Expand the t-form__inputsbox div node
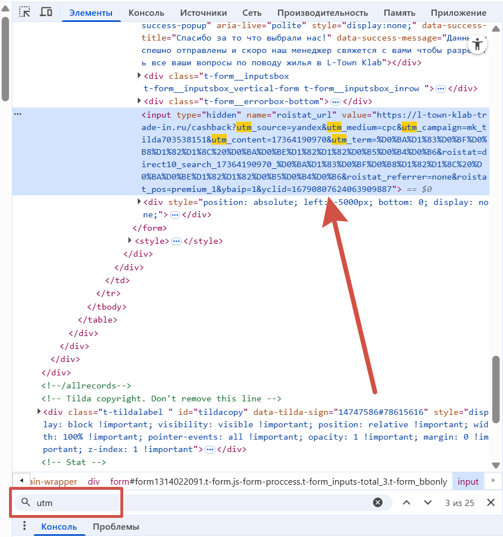 click(140, 75)
